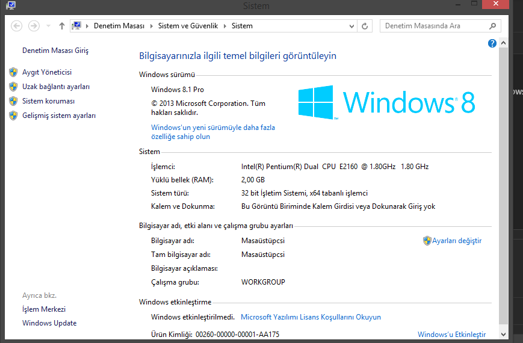Go up one level with Up arrow
Image resolution: width=523 pixels, height=343 pixels.
click(62, 26)
